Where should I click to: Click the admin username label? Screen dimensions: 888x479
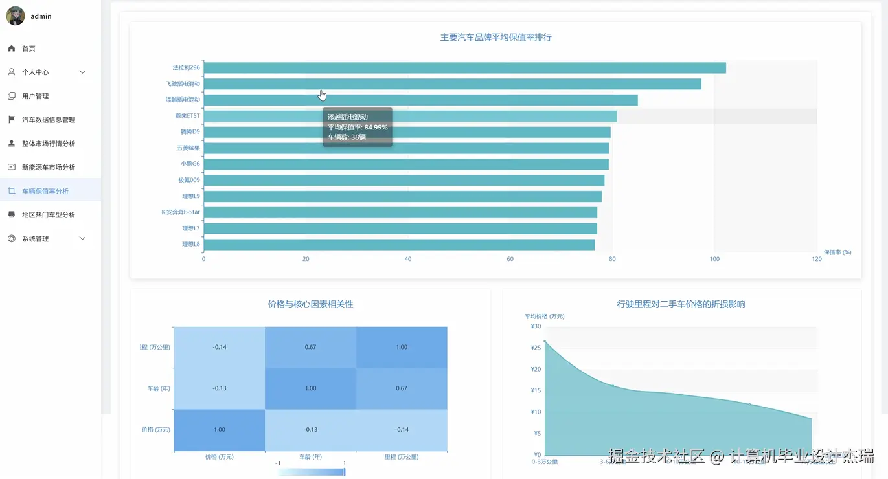tap(41, 16)
